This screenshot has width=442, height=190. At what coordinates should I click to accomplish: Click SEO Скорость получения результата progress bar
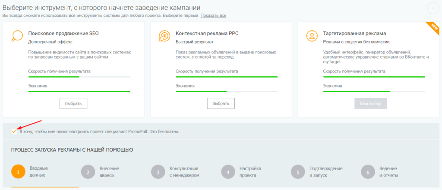[x=79, y=77]
